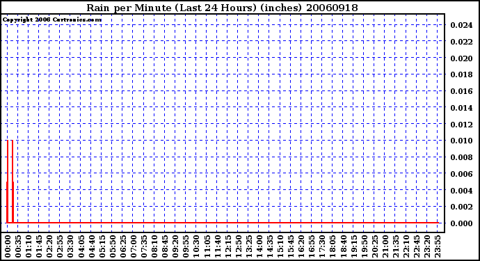480x261 pixels.
Task: Click the copyright 2006 Cartronics.com text
Action: coord(52,19)
